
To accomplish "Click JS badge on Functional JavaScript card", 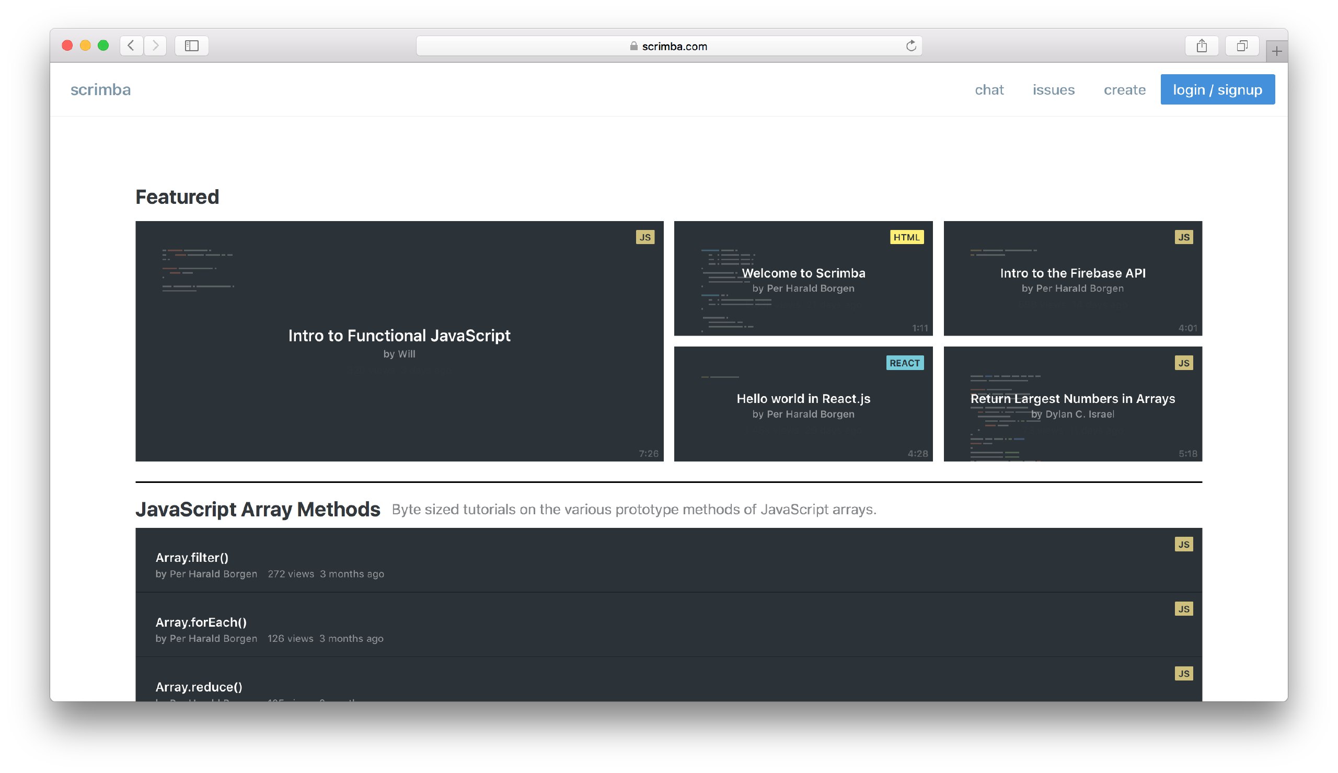I will click(645, 237).
